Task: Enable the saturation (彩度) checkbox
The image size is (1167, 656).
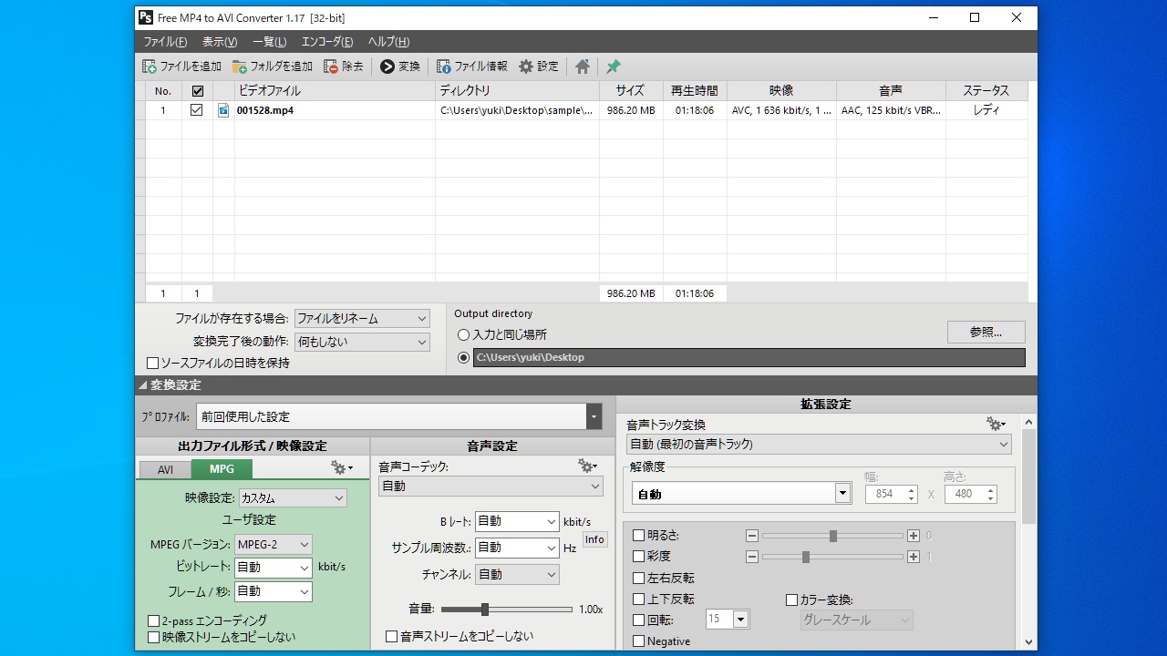Action: tap(639, 557)
